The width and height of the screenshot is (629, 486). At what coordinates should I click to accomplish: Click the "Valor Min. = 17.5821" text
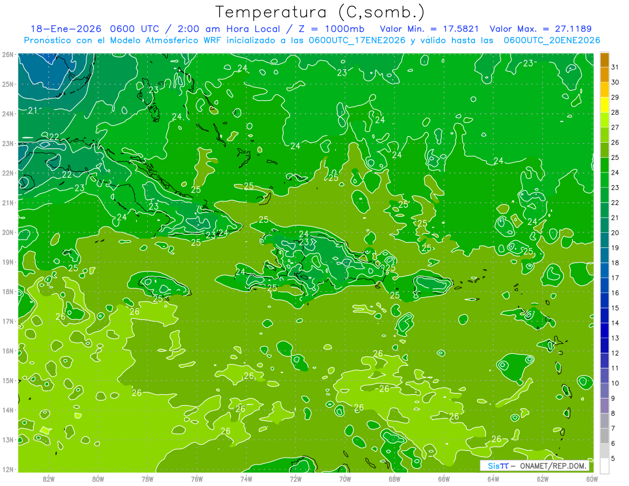point(429,29)
